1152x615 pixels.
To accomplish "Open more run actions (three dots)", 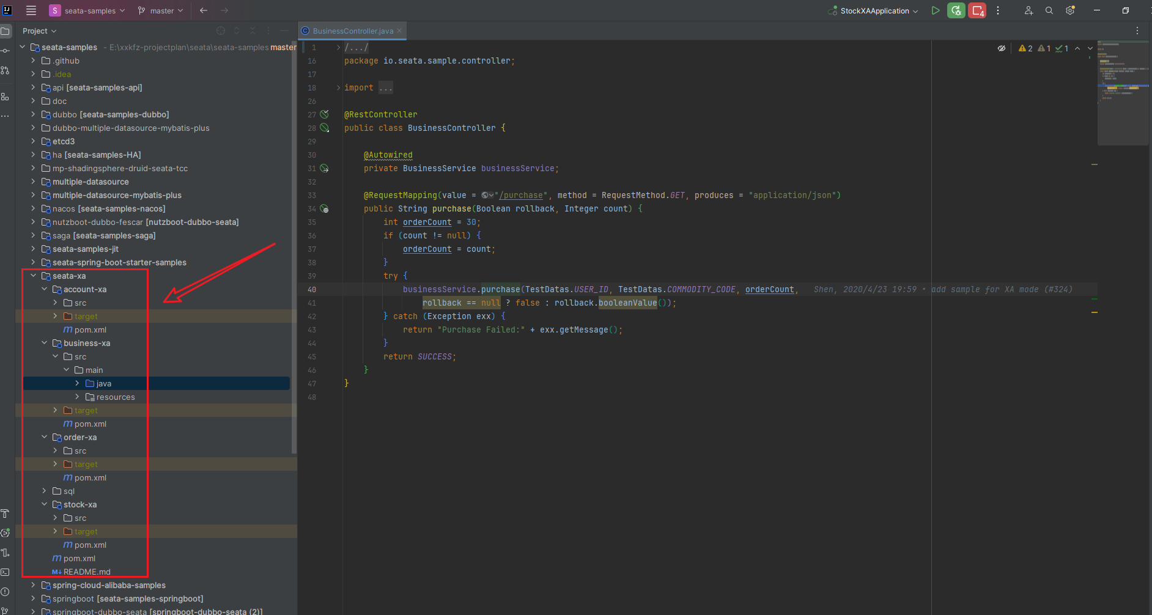I will 998,10.
